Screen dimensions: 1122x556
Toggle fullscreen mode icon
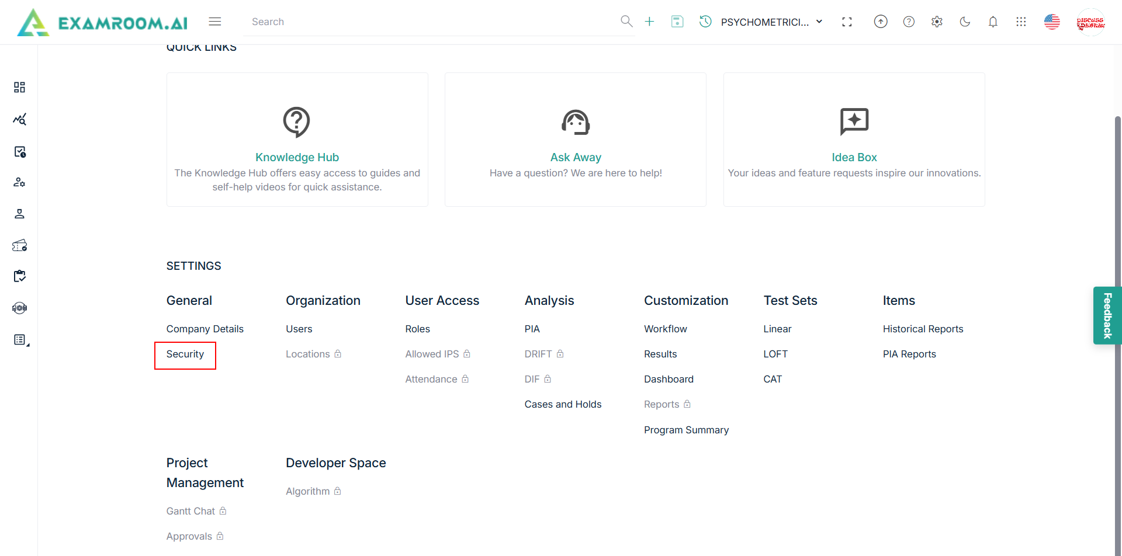847,22
